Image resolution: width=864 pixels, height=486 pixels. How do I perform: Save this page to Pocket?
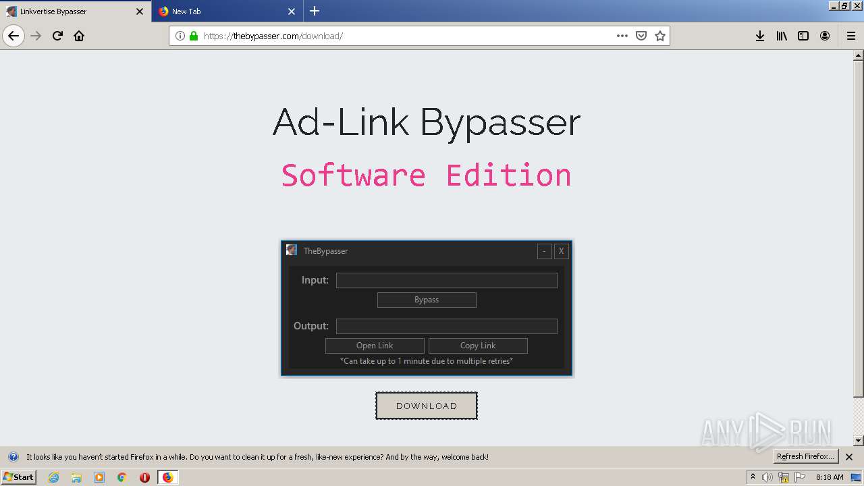click(x=641, y=36)
